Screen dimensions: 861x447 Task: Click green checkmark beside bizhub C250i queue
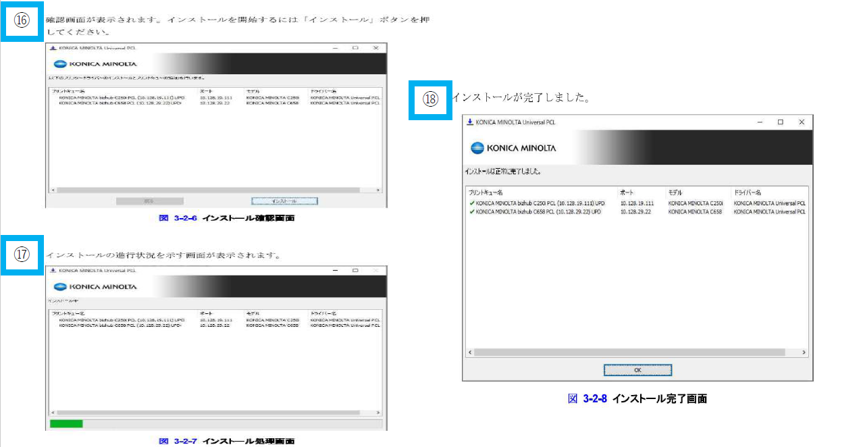click(x=471, y=203)
